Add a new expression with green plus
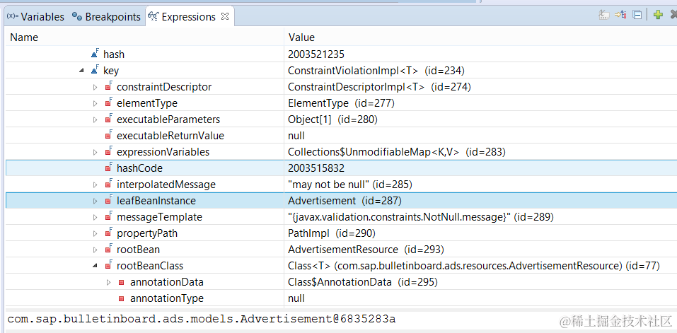Image resolution: width=677 pixels, height=333 pixels. 658,15
